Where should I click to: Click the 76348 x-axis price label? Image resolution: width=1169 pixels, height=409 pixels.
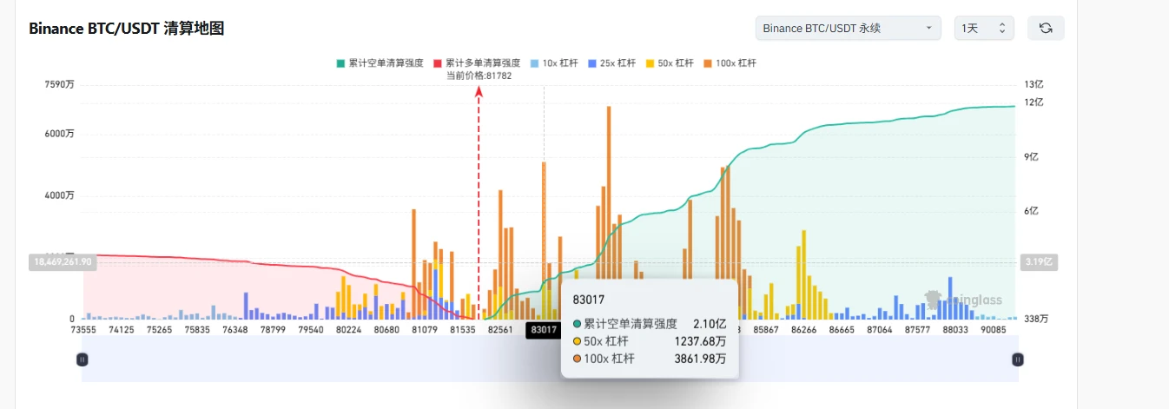[x=235, y=330]
